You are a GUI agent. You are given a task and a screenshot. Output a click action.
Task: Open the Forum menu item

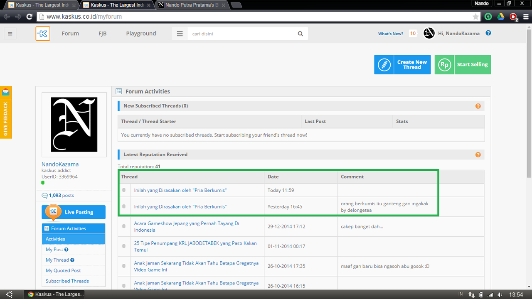click(x=70, y=34)
